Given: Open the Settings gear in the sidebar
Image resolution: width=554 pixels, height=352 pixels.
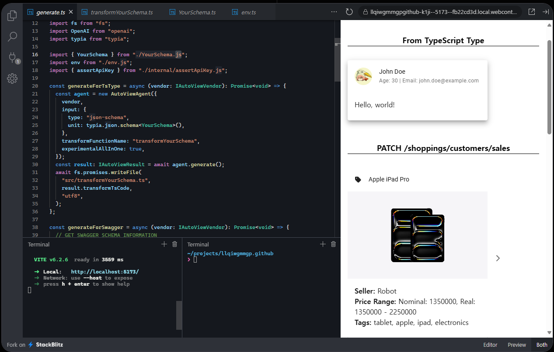Looking at the screenshot, I should point(12,79).
